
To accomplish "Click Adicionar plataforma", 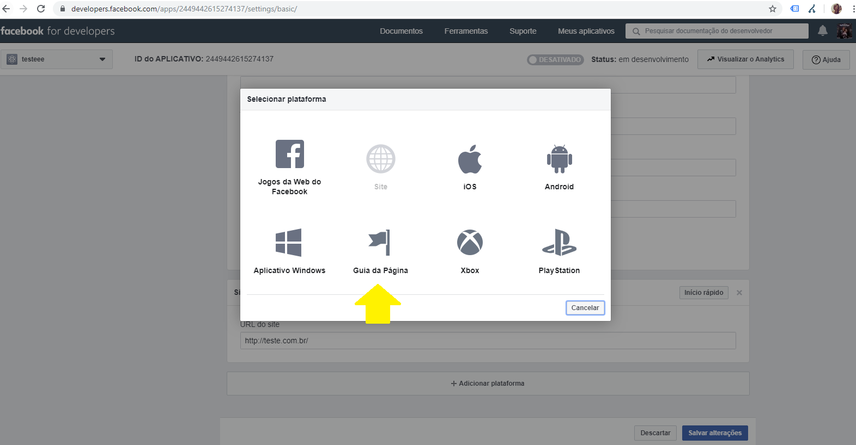I will (x=488, y=384).
